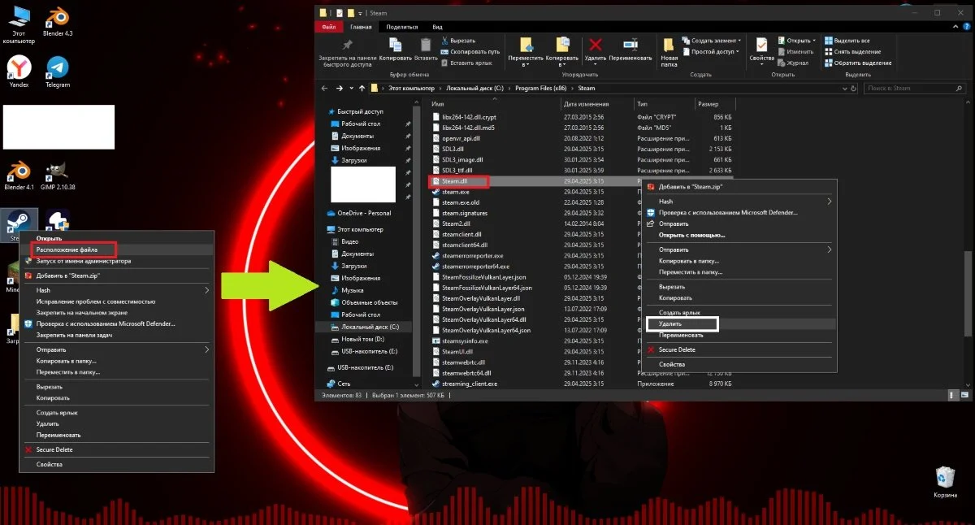Select OneDrive - Personal in navigation pane

click(364, 213)
